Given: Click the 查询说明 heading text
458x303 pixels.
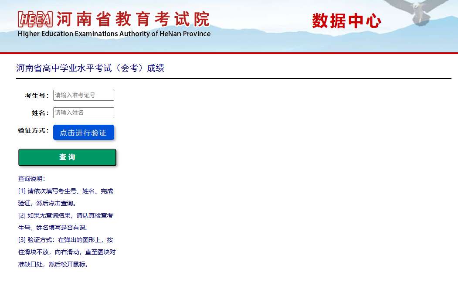Looking at the screenshot, I should coord(31,179).
